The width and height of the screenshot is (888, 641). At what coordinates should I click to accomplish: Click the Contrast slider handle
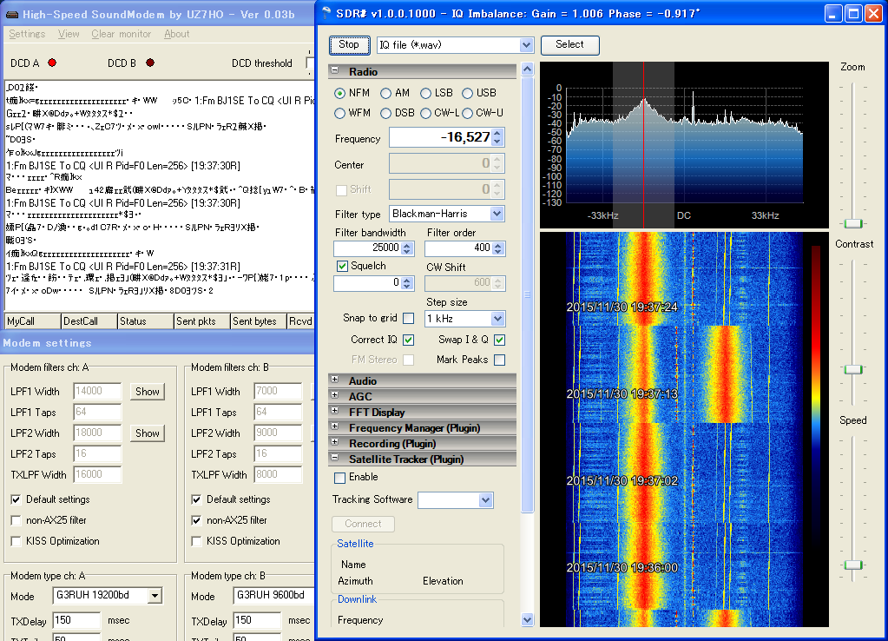[x=853, y=369]
